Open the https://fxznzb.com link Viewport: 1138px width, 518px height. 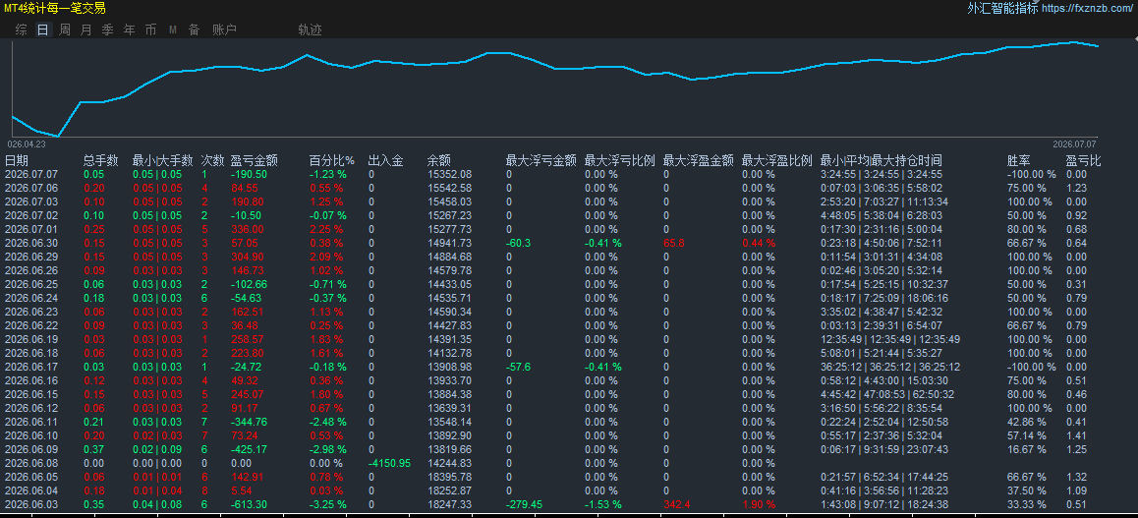coord(1088,9)
